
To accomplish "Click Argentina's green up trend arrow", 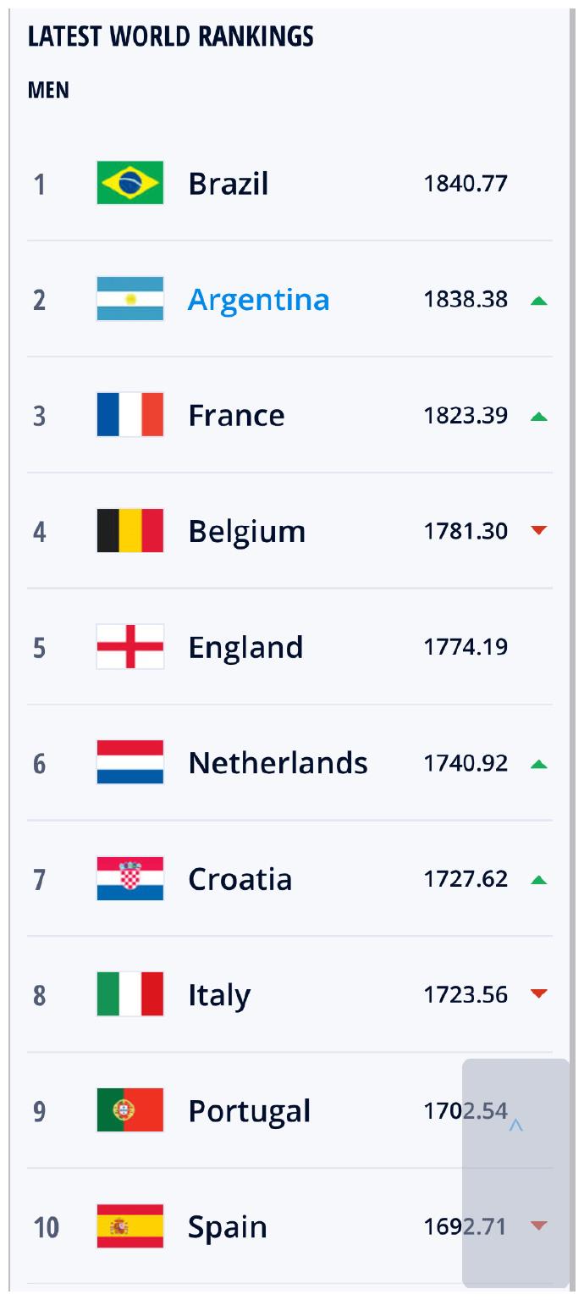I will (x=539, y=300).
